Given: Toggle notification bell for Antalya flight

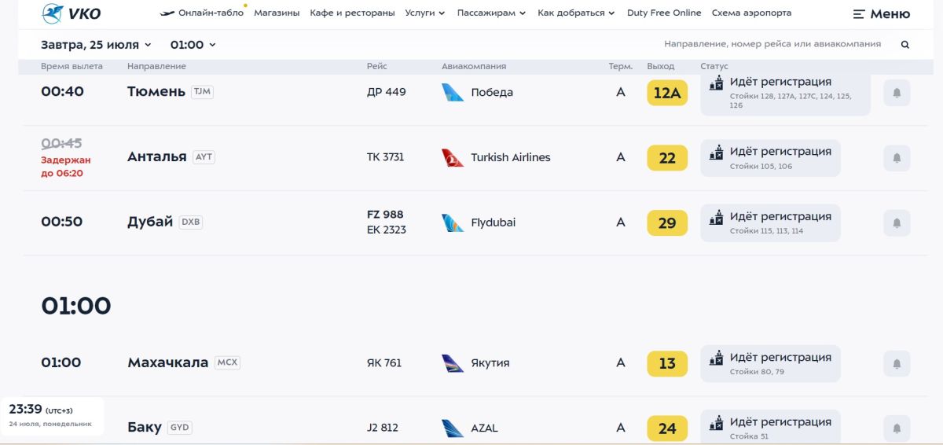Looking at the screenshot, I should pos(897,158).
